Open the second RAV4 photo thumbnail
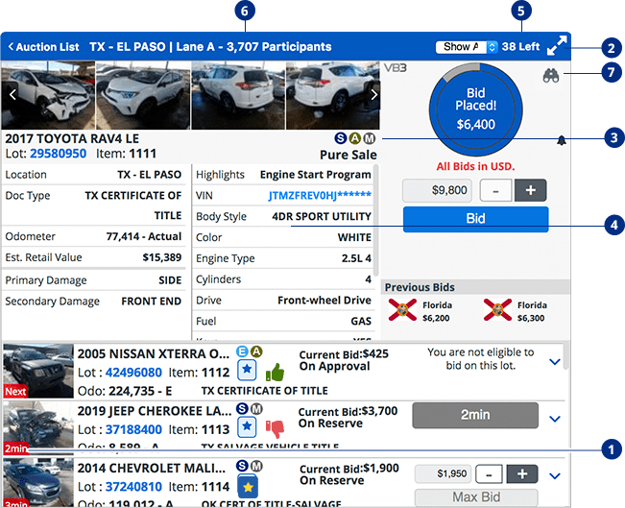The width and height of the screenshot is (625, 508). point(143,95)
